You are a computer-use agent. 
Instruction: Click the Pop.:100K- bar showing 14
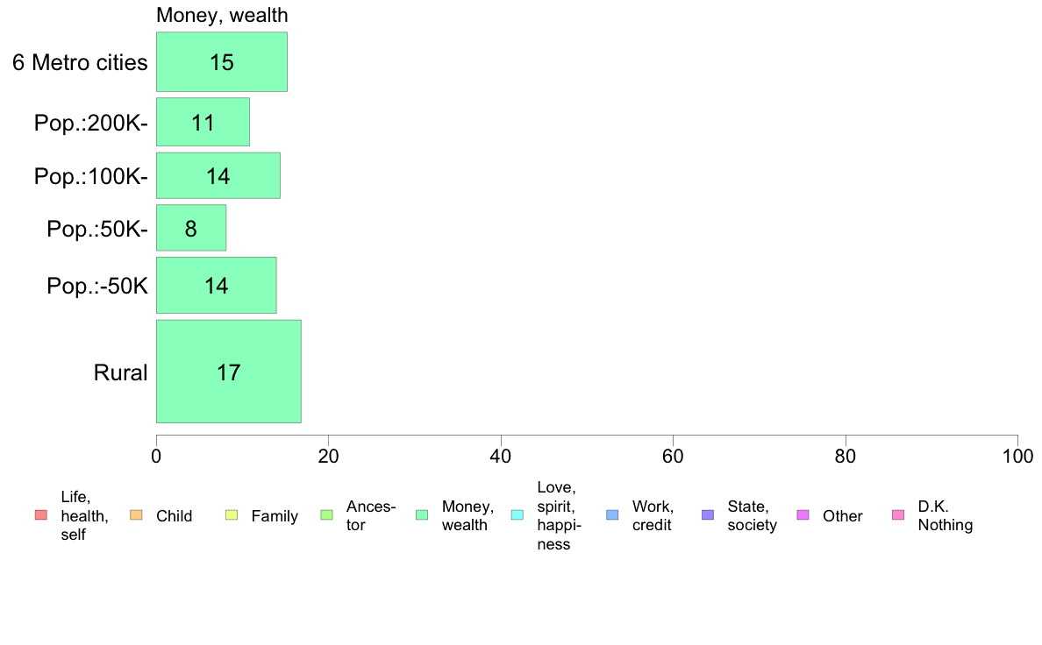point(218,175)
